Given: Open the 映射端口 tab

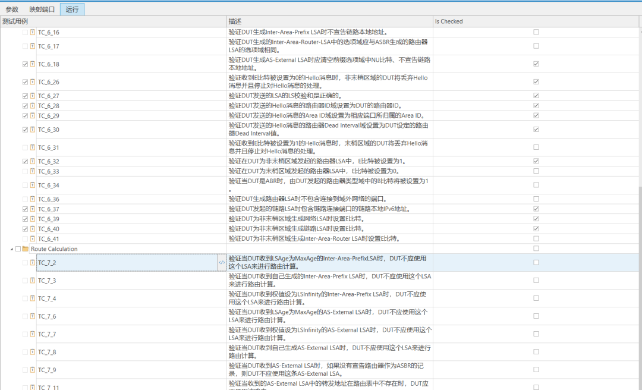Looking at the screenshot, I should point(42,10).
